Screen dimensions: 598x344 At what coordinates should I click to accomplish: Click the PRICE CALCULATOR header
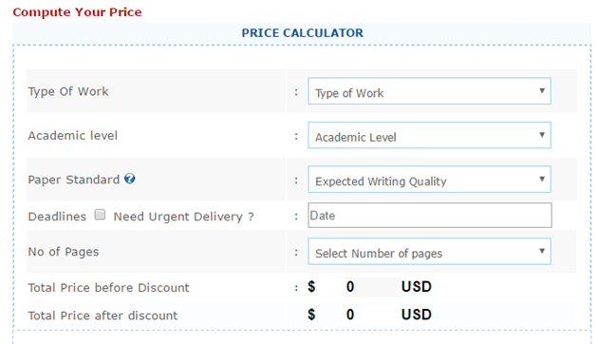[303, 33]
